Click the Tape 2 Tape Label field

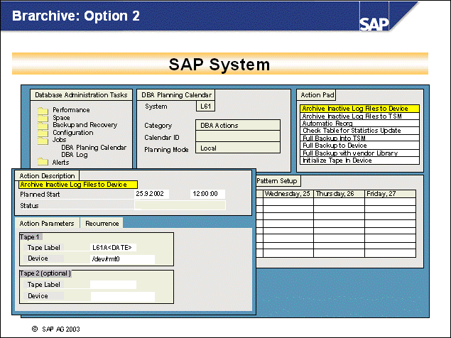coord(112,285)
